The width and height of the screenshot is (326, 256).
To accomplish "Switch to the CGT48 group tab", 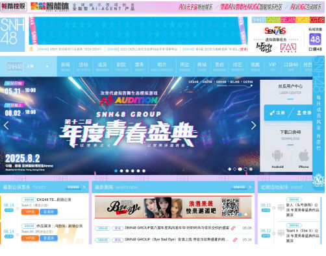I will tap(317, 20).
